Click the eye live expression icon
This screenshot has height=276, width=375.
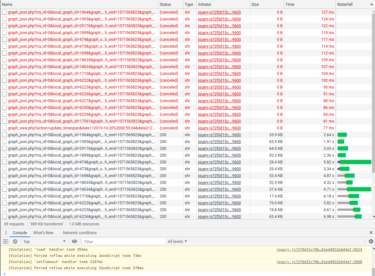tap(75, 242)
